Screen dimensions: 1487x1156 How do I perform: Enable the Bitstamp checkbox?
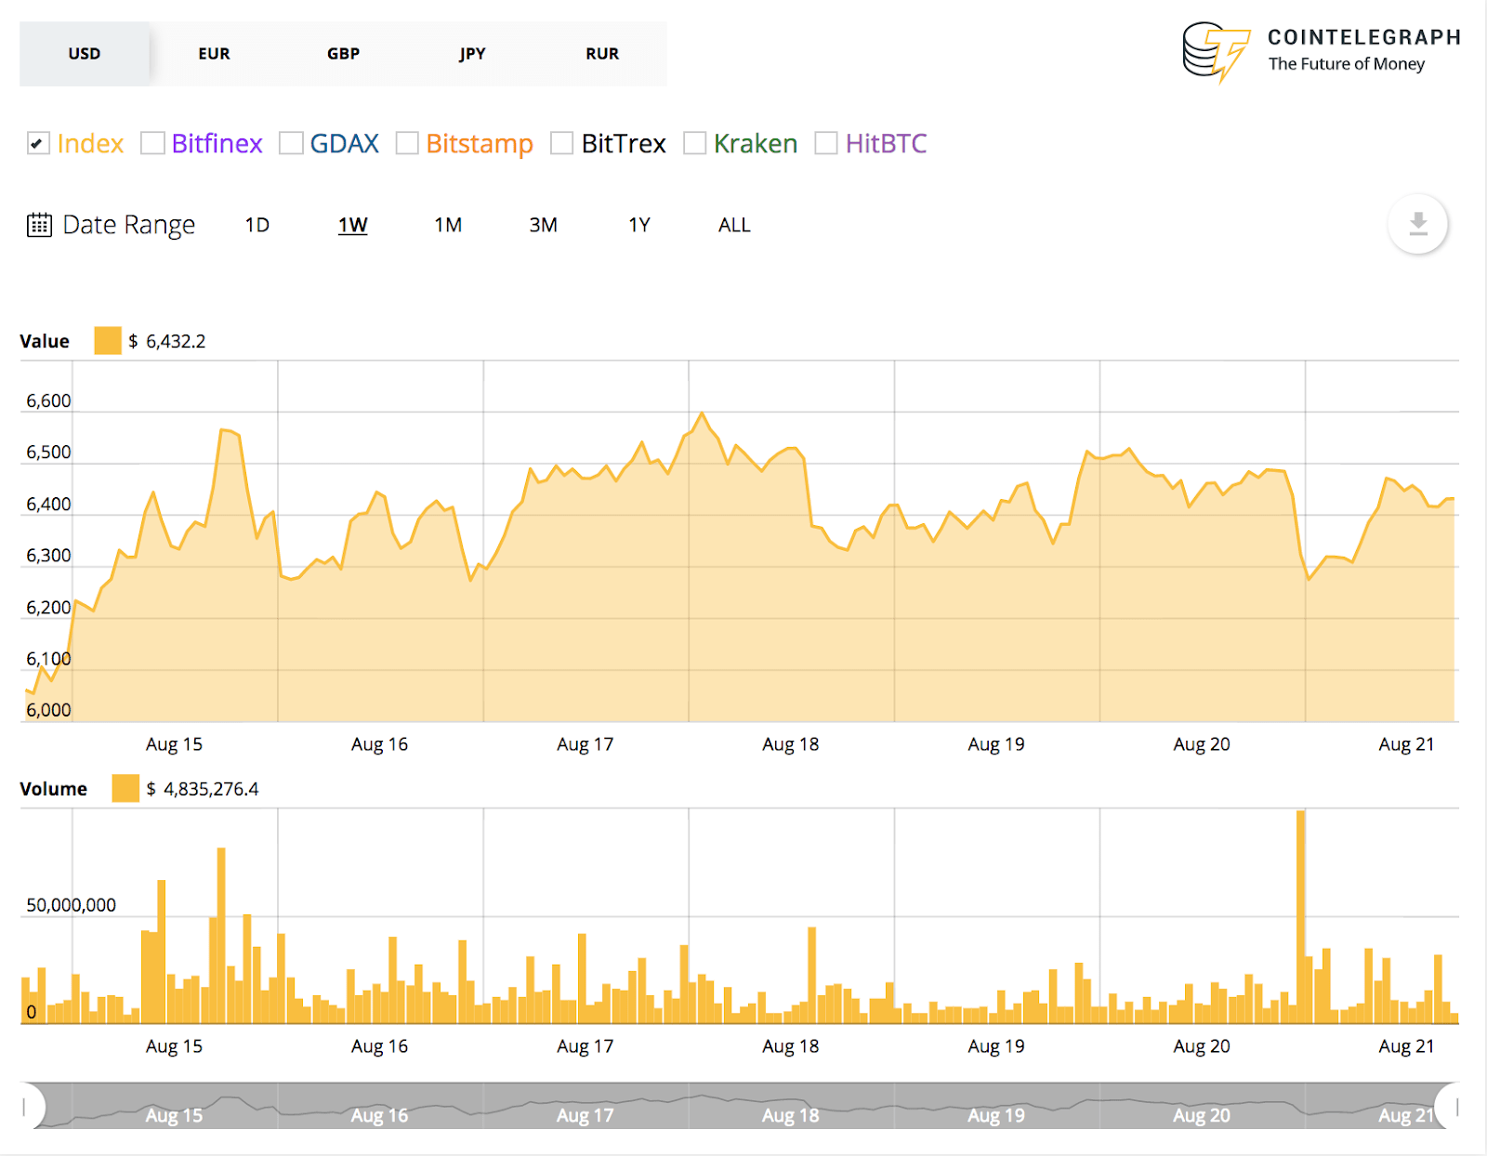pyautogui.click(x=408, y=143)
